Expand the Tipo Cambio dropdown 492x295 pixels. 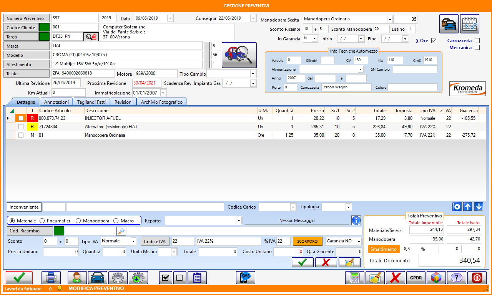click(x=253, y=74)
